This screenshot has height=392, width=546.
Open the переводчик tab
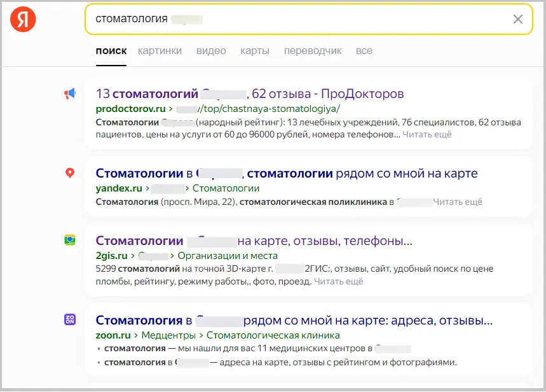click(313, 51)
